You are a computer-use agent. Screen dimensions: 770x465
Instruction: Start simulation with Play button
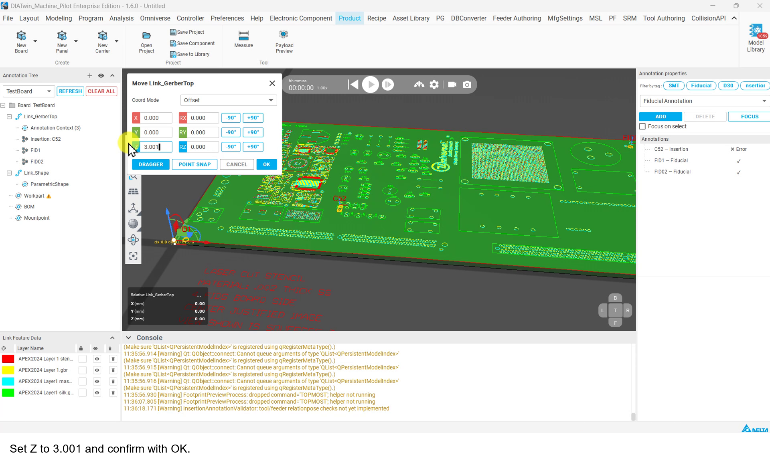(370, 85)
